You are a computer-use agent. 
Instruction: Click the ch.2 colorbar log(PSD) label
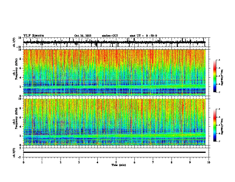point(222,127)
